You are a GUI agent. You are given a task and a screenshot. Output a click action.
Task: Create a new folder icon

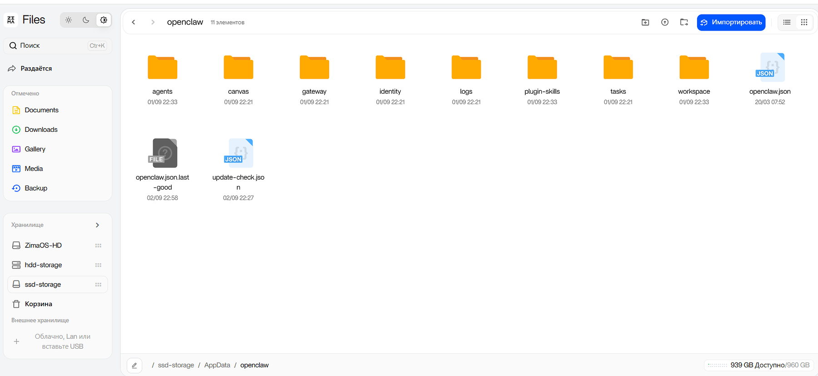click(x=645, y=22)
